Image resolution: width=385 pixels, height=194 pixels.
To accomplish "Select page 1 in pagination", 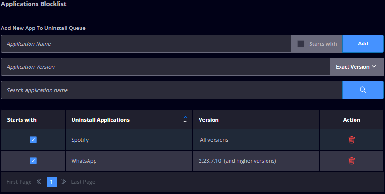I will pos(52,182).
